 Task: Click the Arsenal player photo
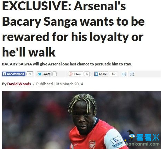tap(81, 120)
